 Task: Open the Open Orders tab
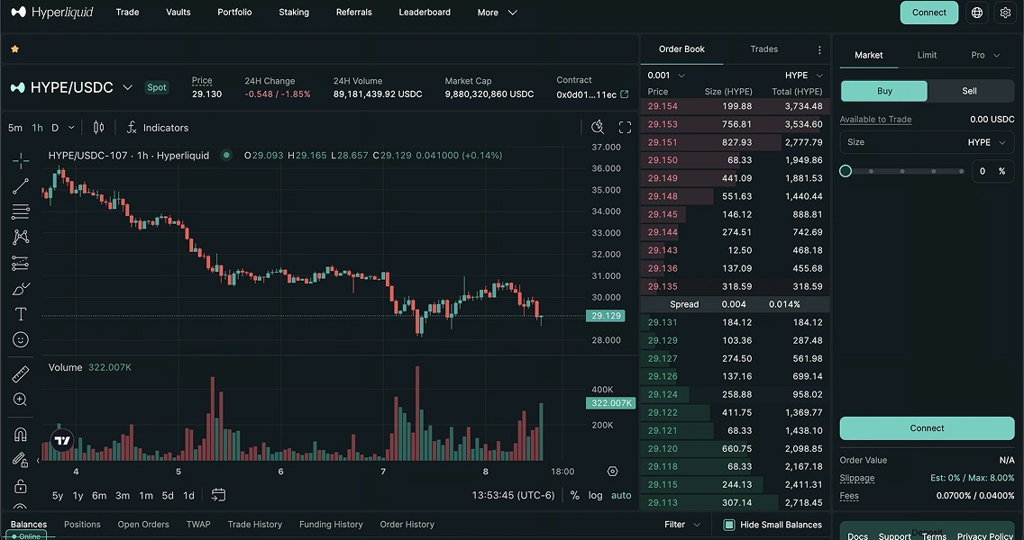[143, 525]
